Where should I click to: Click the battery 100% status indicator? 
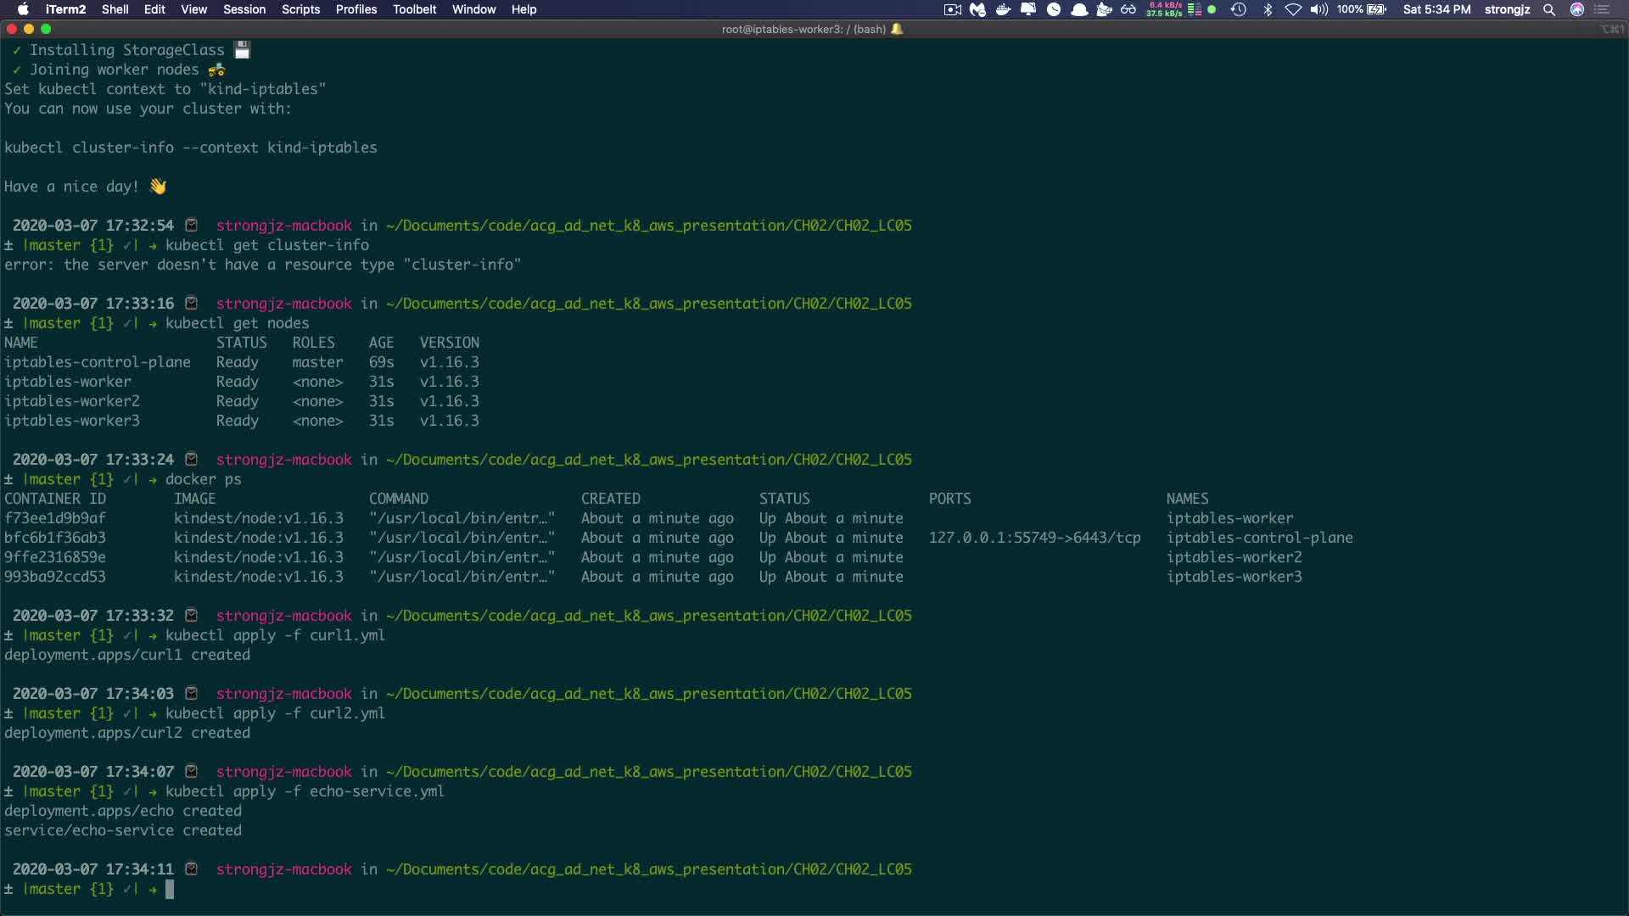[x=1361, y=9]
